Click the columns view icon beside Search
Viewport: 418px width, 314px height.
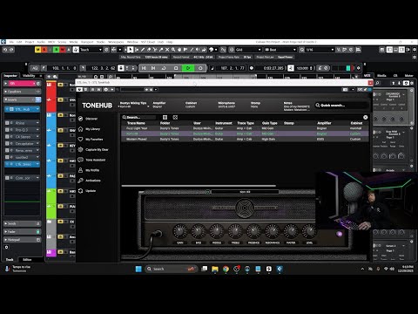coord(165,117)
